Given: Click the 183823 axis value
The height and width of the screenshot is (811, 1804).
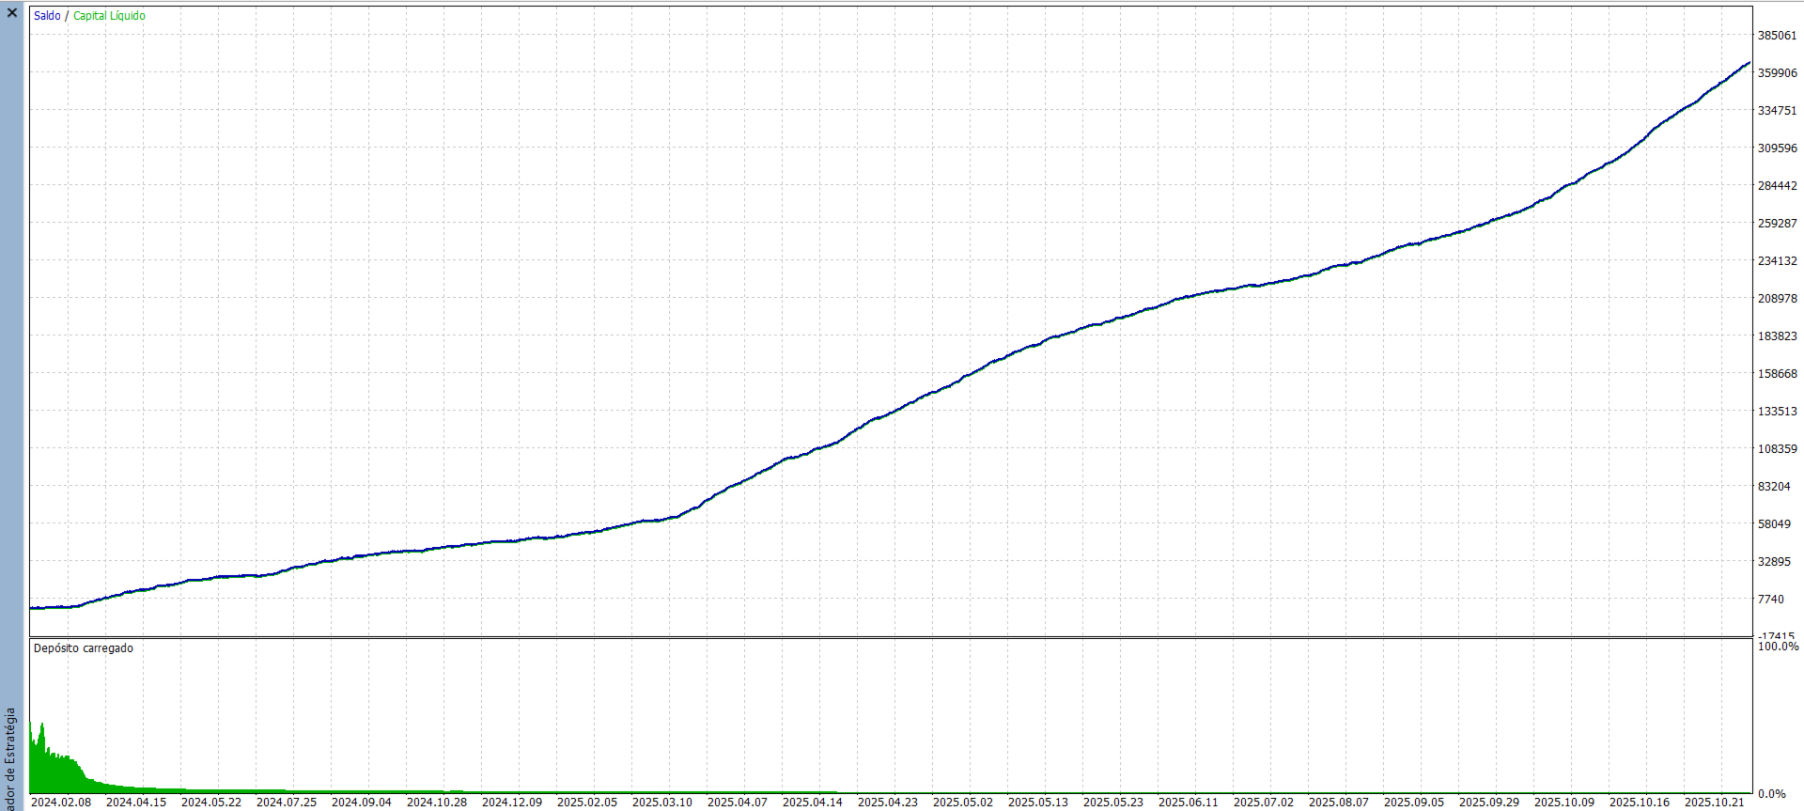Looking at the screenshot, I should pyautogui.click(x=1777, y=336).
